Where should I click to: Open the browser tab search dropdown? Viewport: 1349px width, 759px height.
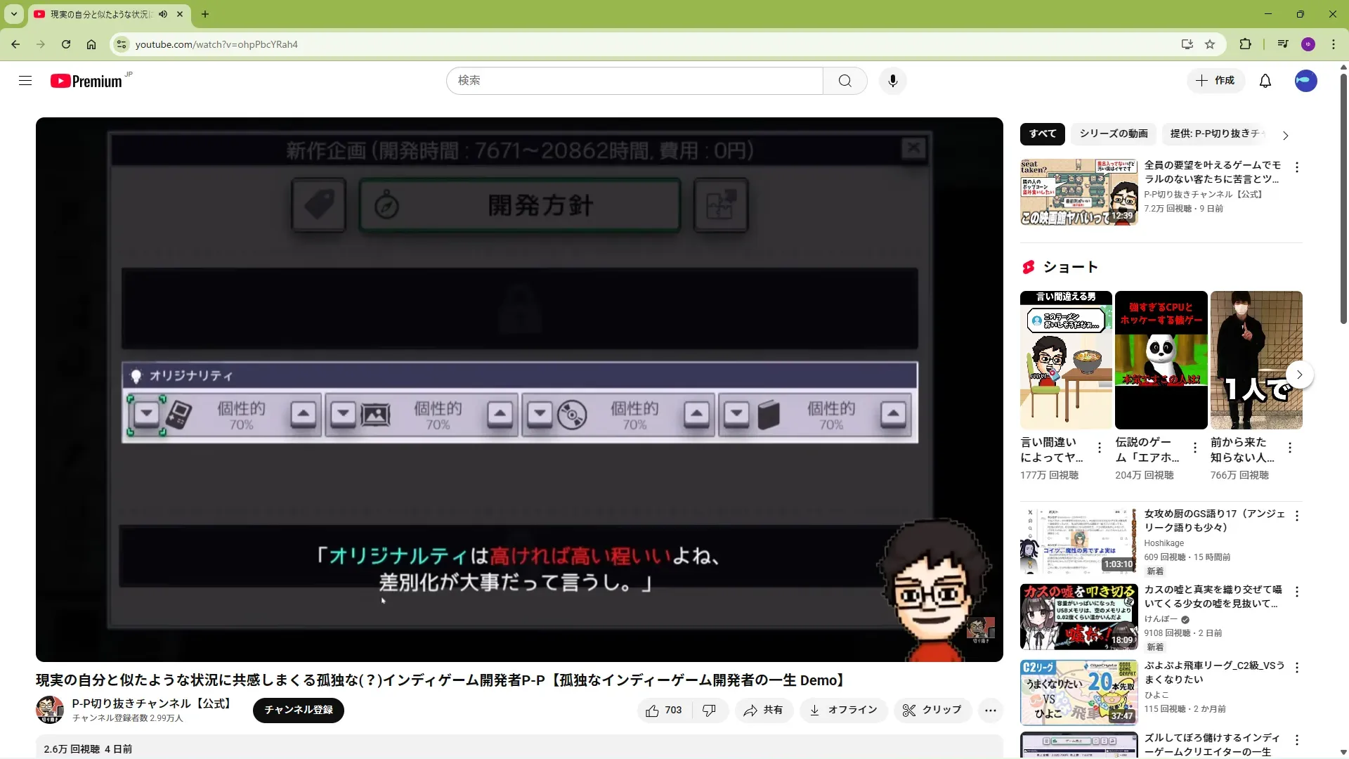tap(13, 14)
